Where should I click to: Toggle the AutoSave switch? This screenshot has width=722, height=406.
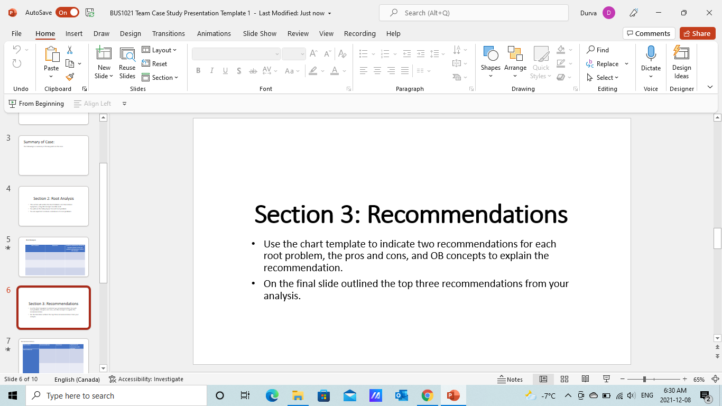coord(68,13)
